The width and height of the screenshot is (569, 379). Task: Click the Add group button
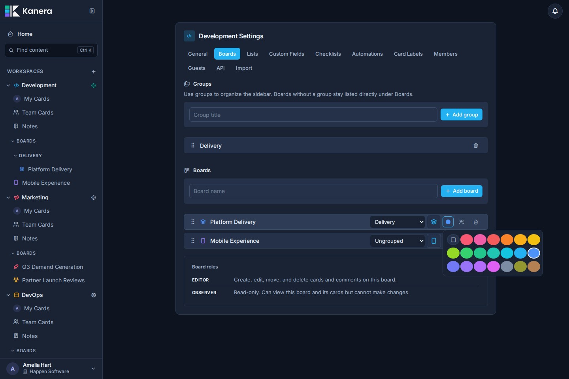(462, 114)
